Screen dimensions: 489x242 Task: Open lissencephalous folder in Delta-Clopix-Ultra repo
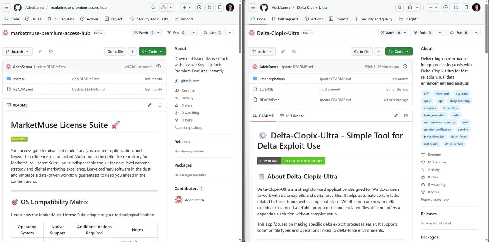click(272, 79)
